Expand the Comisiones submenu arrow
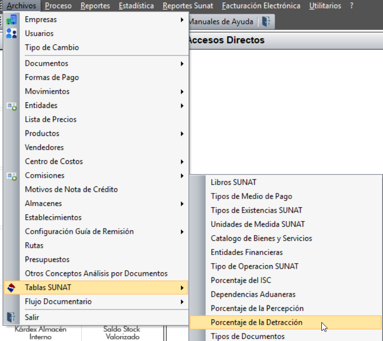The height and width of the screenshot is (341, 383). pyautogui.click(x=182, y=176)
